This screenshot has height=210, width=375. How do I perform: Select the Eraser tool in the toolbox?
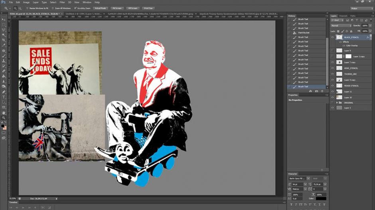(x=4, y=71)
